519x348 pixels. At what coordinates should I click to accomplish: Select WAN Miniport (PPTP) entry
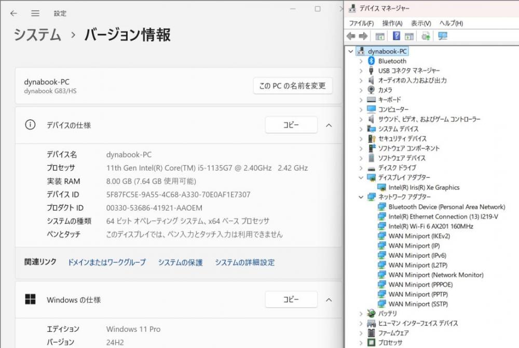(x=418, y=294)
